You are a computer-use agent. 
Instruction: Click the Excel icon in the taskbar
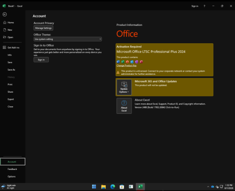pyautogui.click(x=140, y=187)
